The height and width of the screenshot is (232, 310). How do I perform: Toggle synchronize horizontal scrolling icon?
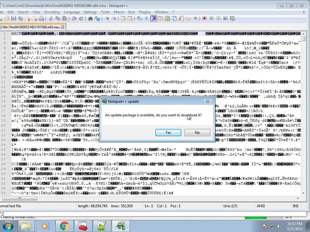pyautogui.click(x=130, y=18)
